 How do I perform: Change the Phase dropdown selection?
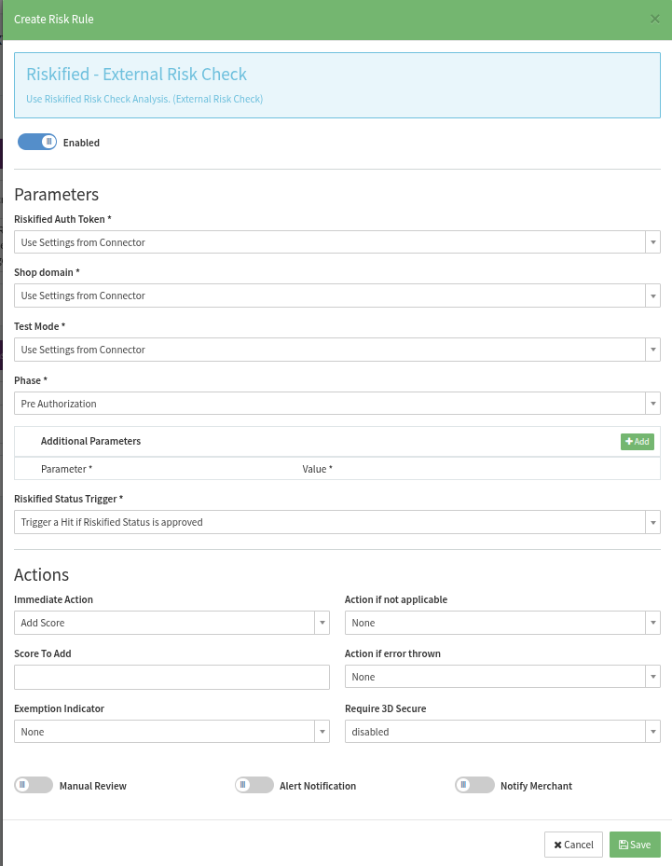(336, 404)
